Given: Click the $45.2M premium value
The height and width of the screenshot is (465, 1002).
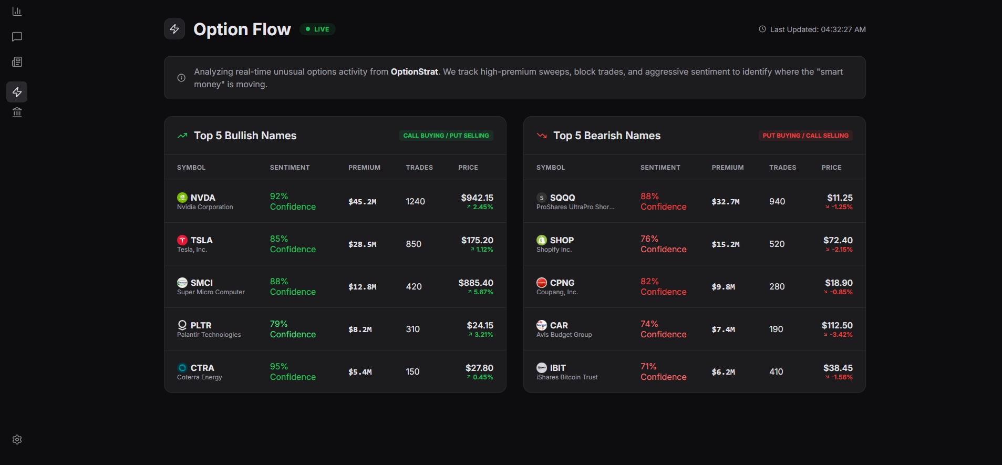Looking at the screenshot, I should (x=363, y=202).
